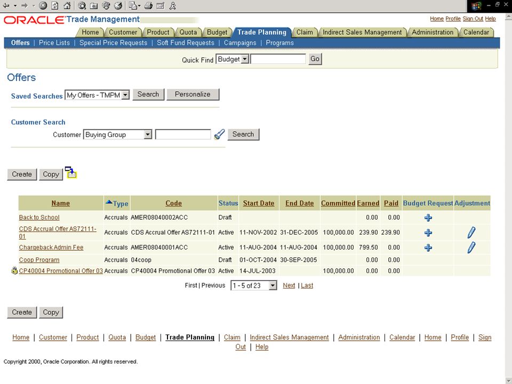Open the Programs subtab
Screen dimensions: 512x384
280,43
